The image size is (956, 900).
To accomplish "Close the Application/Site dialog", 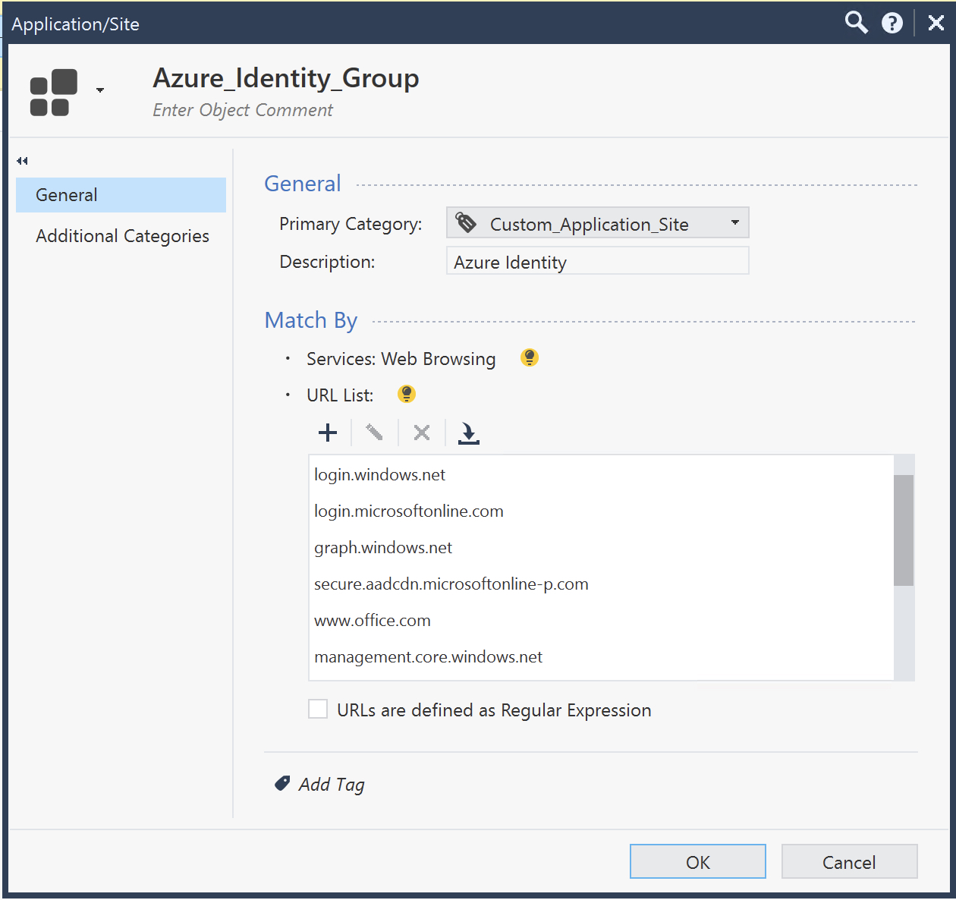I will tap(936, 23).
